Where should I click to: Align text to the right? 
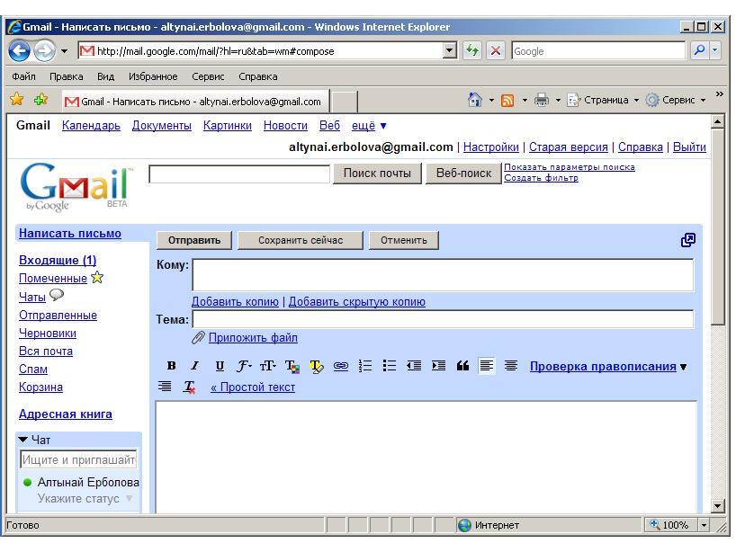165,387
